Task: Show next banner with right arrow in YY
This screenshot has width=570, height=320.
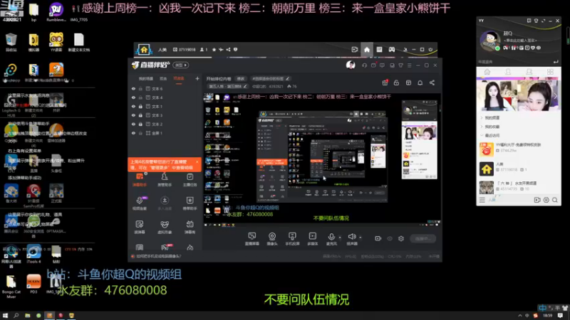Action: pyautogui.click(x=556, y=96)
